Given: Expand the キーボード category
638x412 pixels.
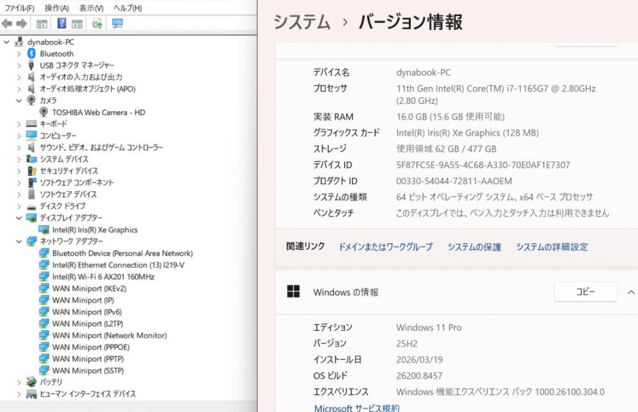Looking at the screenshot, I should tap(19, 124).
